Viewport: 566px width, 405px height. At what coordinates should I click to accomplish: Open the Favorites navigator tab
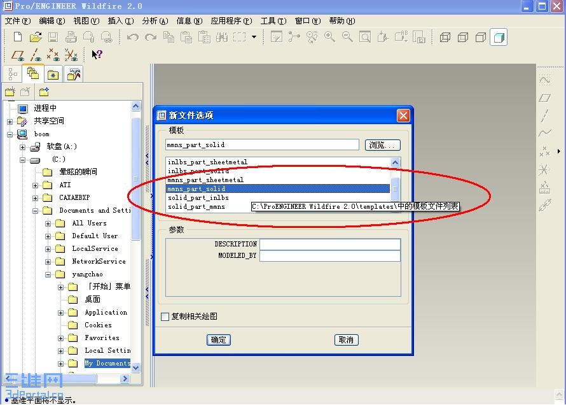coord(53,75)
